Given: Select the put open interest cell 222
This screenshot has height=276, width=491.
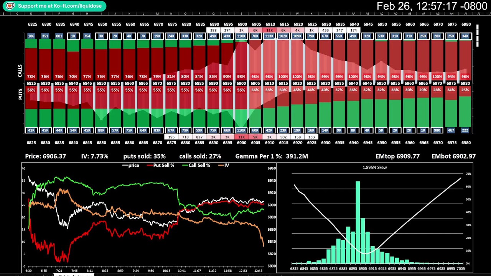Looking at the screenshot, I should pos(465,130).
